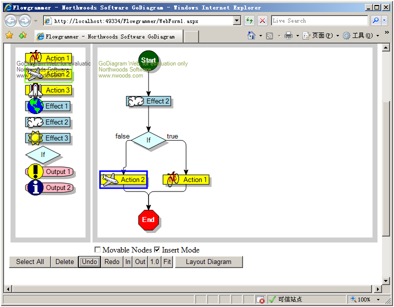
Task: Click the "false" link label
Action: [122, 136]
